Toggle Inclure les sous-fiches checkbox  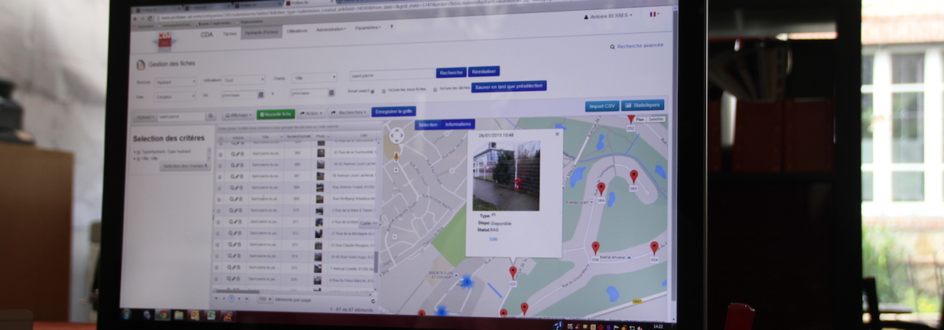click(x=383, y=90)
